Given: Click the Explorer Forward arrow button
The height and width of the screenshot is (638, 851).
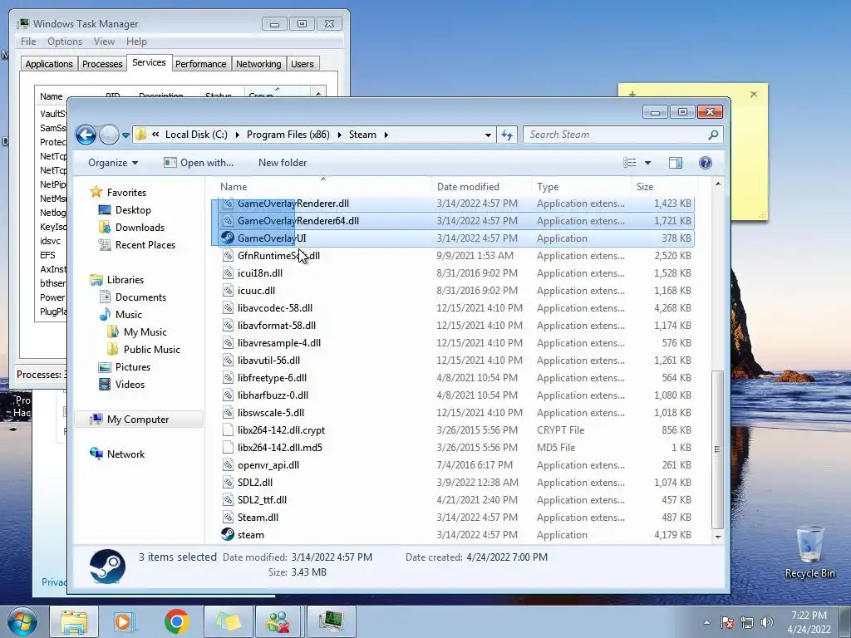Looking at the screenshot, I should point(109,135).
